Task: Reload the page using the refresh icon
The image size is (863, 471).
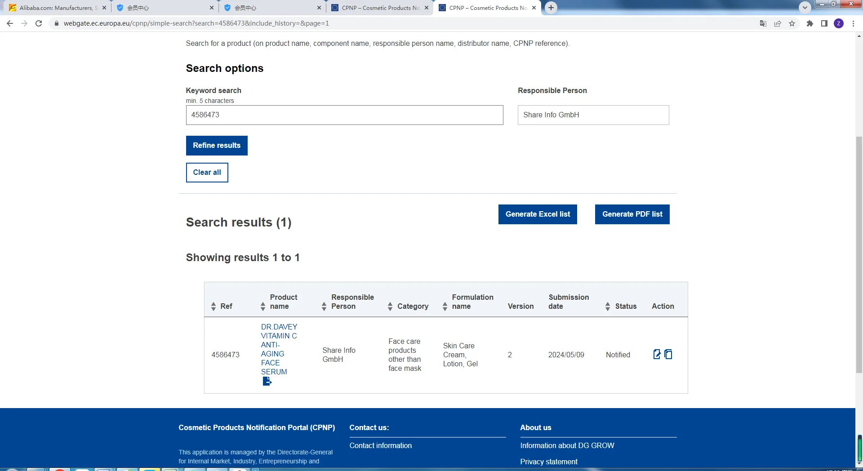Action: tap(39, 23)
